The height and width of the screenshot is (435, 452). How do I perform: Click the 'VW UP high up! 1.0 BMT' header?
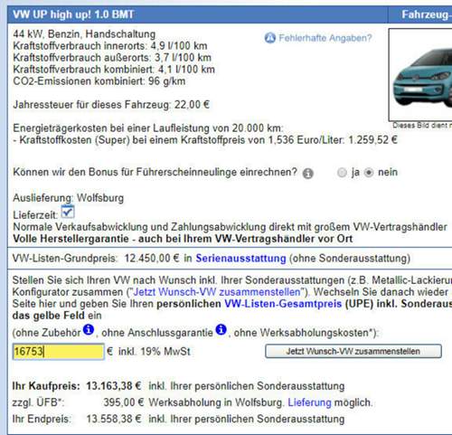[73, 14]
